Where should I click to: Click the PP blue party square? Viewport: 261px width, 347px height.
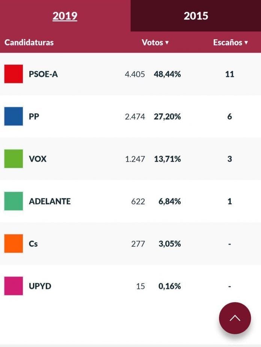[x=13, y=116]
